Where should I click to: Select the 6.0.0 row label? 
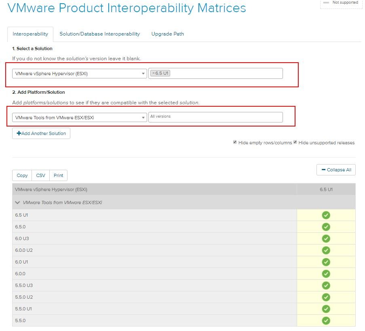pos(20,274)
